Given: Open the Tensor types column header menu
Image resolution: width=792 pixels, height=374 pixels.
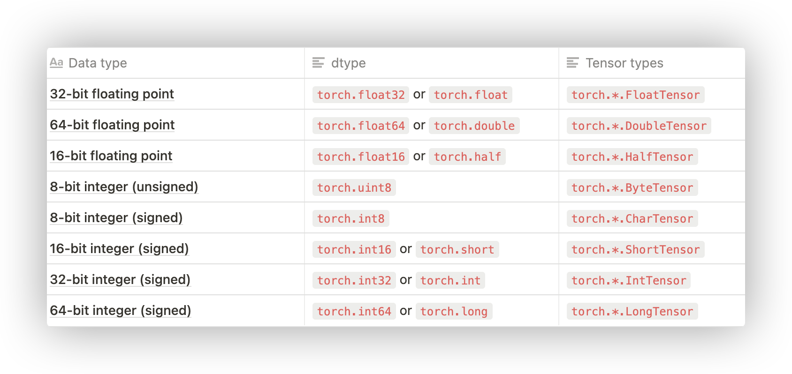Looking at the screenshot, I should [x=652, y=63].
